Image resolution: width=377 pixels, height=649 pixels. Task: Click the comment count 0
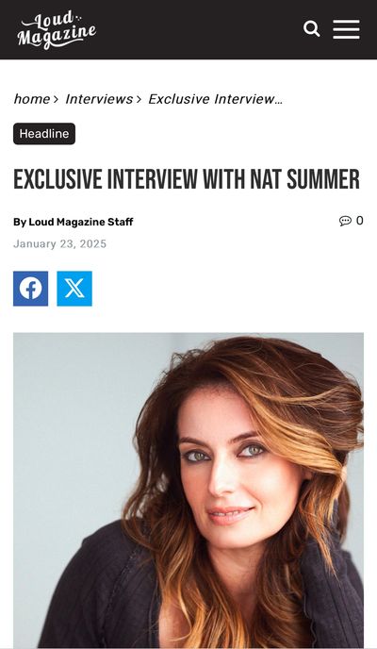(x=360, y=221)
